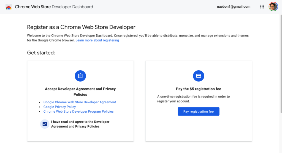Click the 'Pay the $5 registration fee' heading

pos(198,89)
